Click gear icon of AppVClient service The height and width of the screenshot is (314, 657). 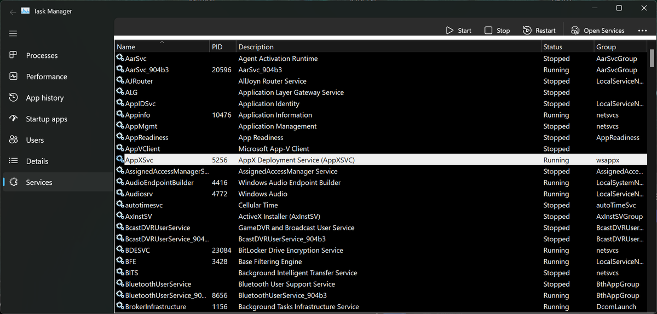coord(120,148)
